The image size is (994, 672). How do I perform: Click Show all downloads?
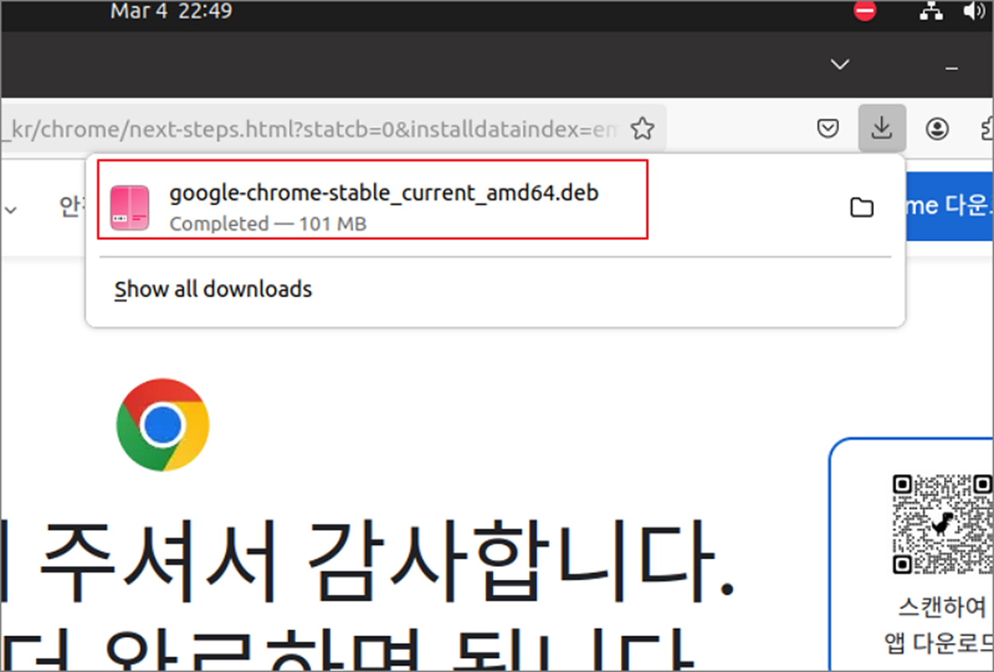coord(213,289)
